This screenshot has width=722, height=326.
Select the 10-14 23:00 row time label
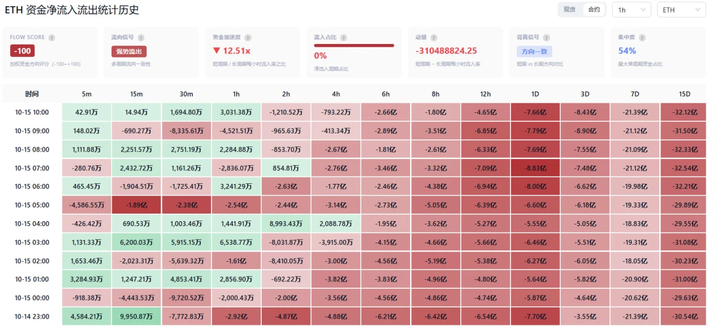[x=32, y=316]
